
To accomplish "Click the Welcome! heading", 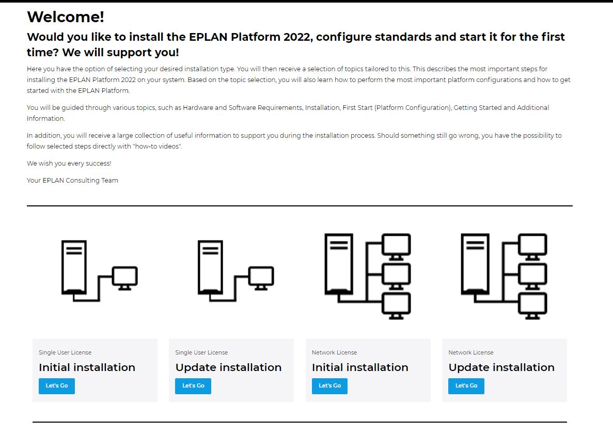I will [66, 17].
